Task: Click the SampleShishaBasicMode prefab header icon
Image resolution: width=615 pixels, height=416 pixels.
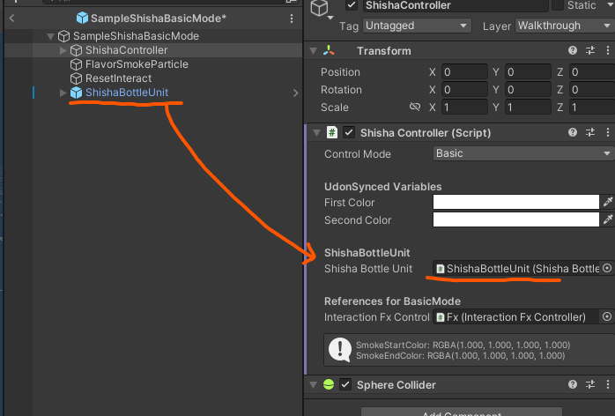Action: pyautogui.click(x=82, y=18)
